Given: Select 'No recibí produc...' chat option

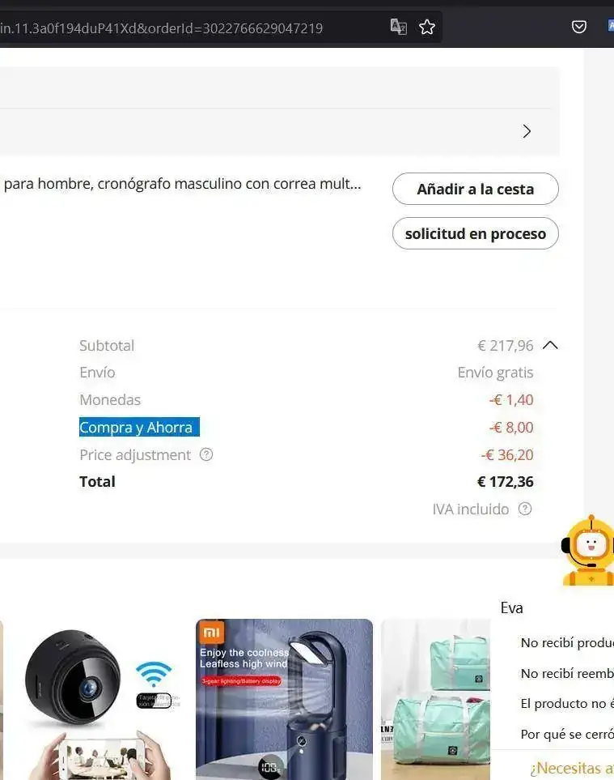Looking at the screenshot, I should pyautogui.click(x=567, y=642).
